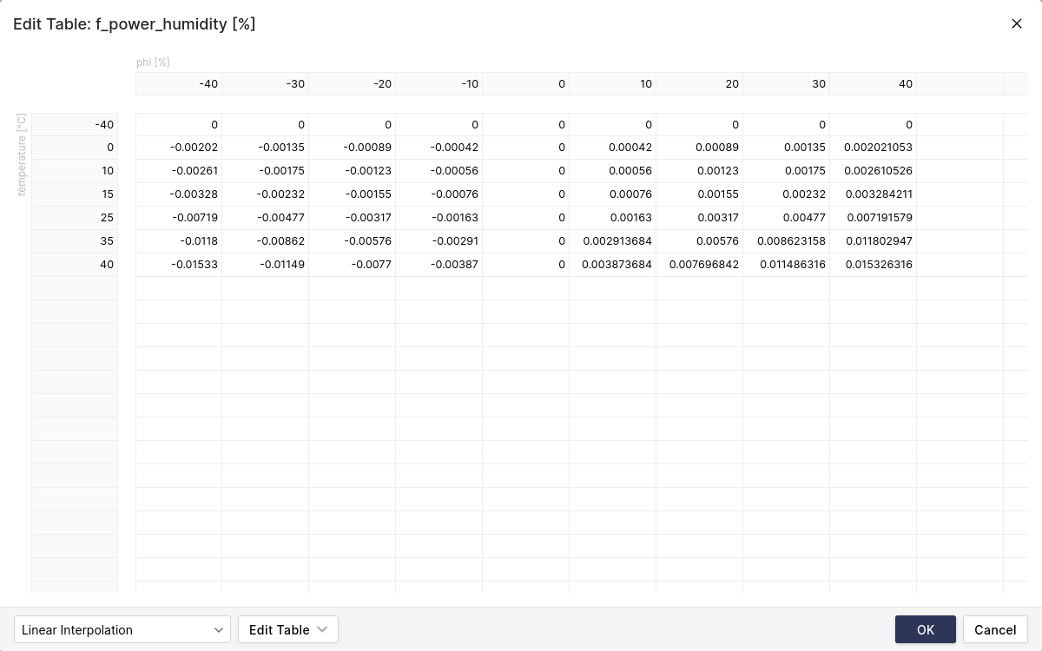The image size is (1042, 651).
Task: Open the Linear Interpolation dropdown
Action: click(122, 629)
